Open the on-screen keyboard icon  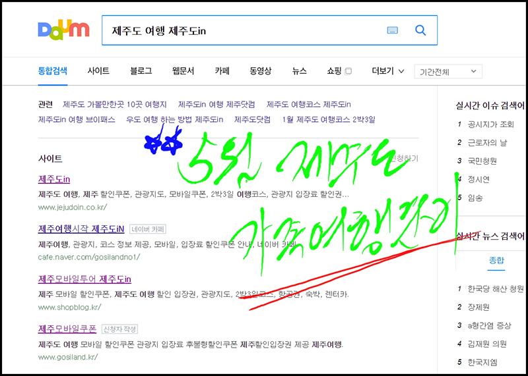[x=392, y=30]
